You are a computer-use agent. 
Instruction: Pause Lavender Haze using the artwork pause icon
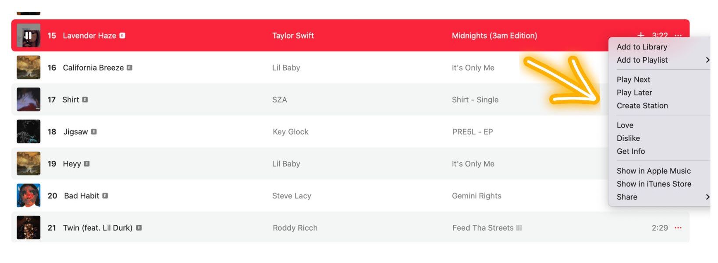tap(28, 36)
